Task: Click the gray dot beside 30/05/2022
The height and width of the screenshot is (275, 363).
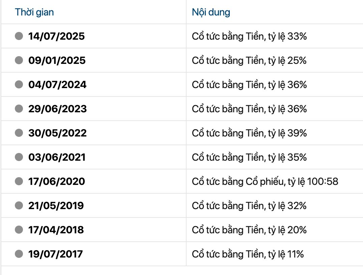Action: click(19, 132)
